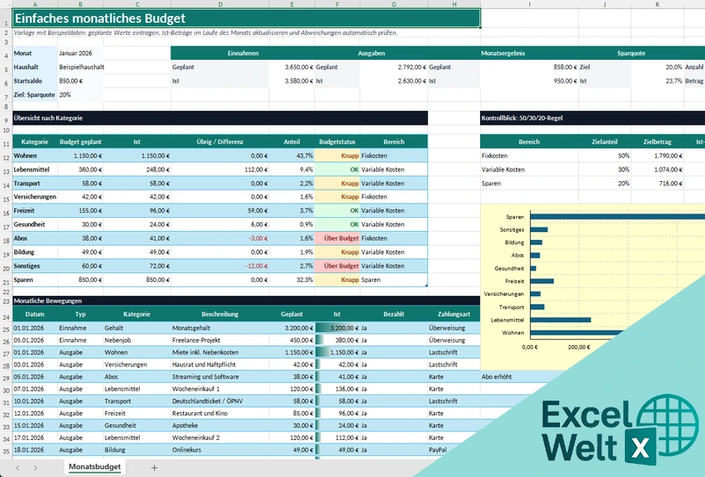Select Freizeit difference 59,00 €
Image resolution: width=705 pixels, height=477 pixels.
[x=221, y=210]
